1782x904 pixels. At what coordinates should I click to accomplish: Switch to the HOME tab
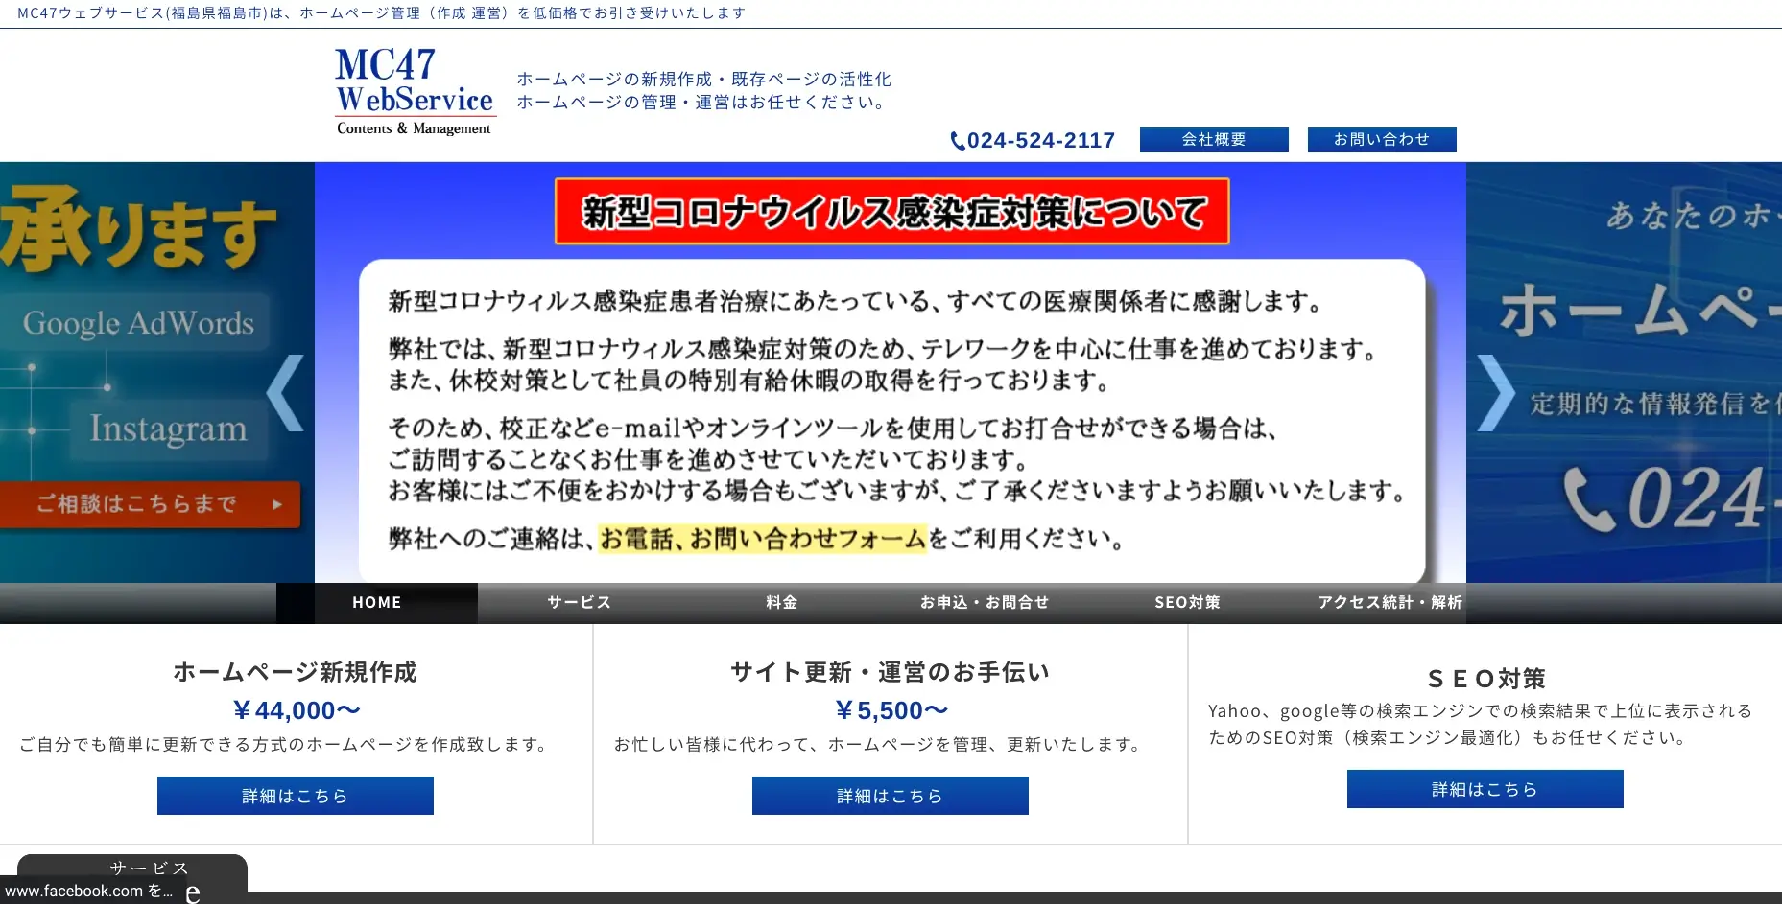pos(376,602)
